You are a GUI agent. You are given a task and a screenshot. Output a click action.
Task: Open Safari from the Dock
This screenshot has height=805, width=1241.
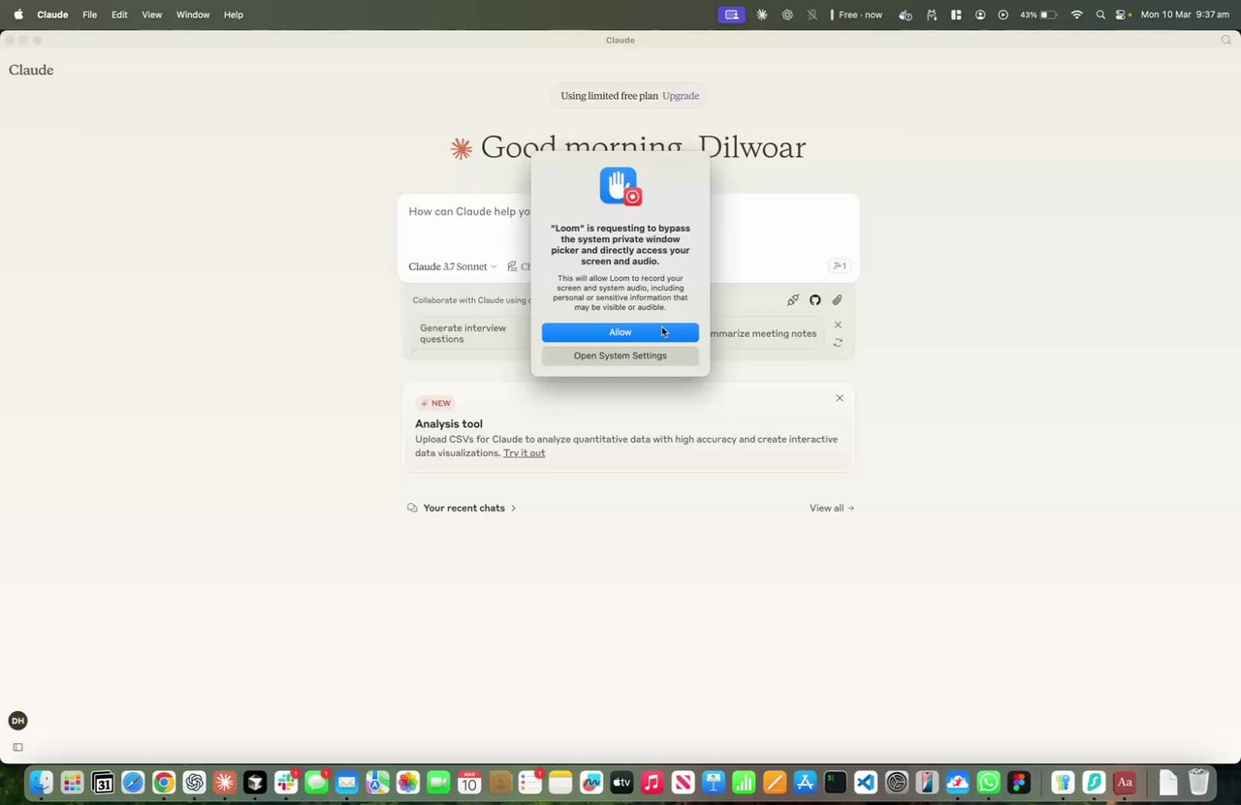(x=133, y=782)
